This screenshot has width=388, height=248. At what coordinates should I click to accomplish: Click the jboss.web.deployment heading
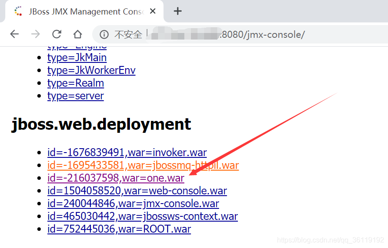[101, 124]
